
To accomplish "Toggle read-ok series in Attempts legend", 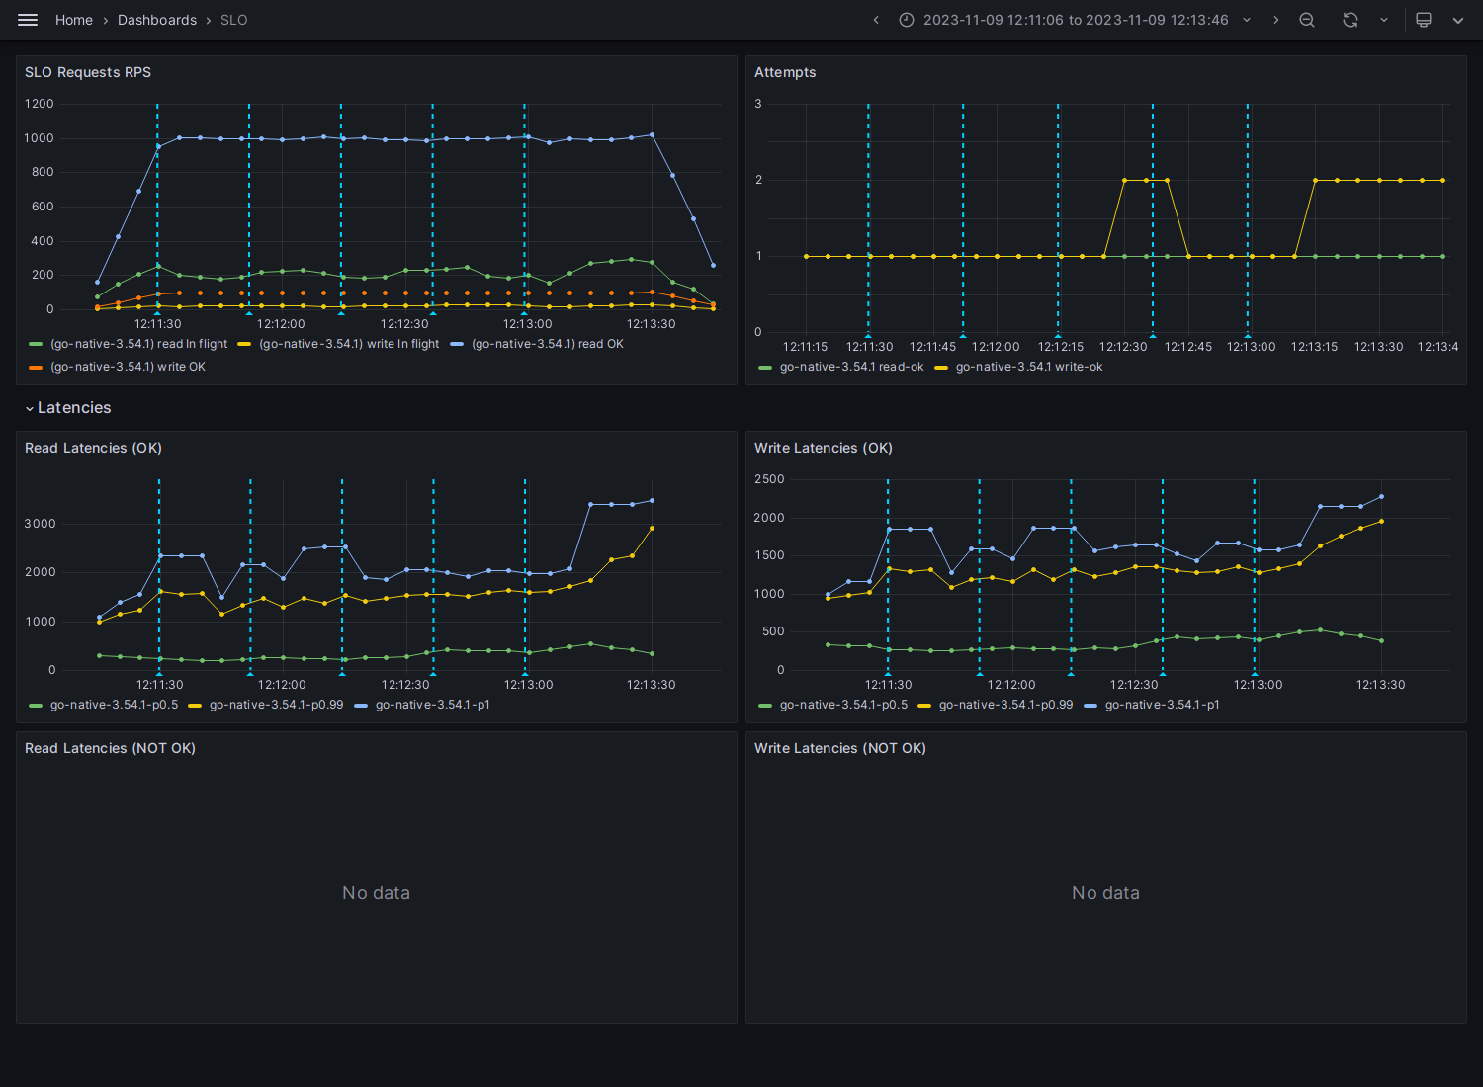I will pyautogui.click(x=851, y=367).
